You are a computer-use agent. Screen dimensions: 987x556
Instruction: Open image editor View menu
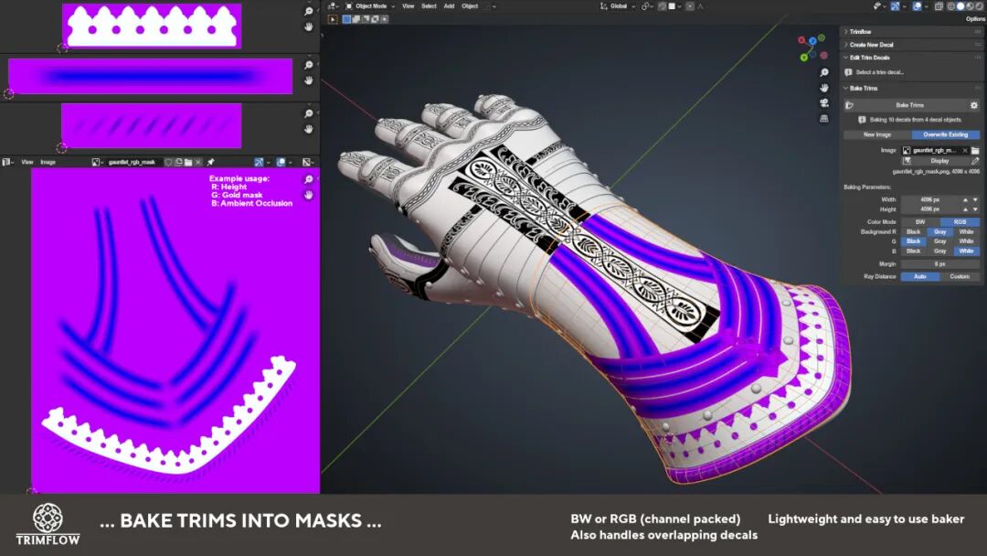[27, 162]
